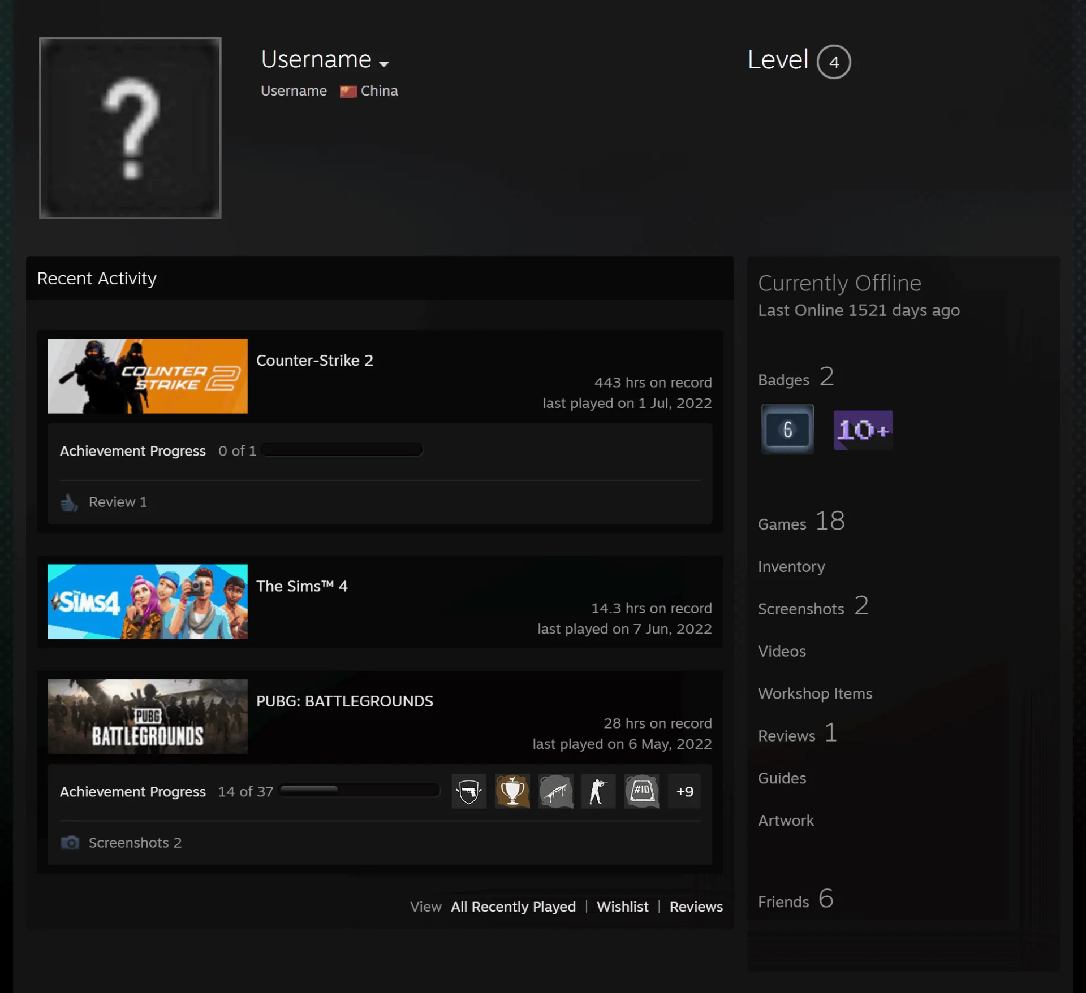Open the Counter-Strike 2 banner image
The image size is (1086, 993).
pos(148,376)
